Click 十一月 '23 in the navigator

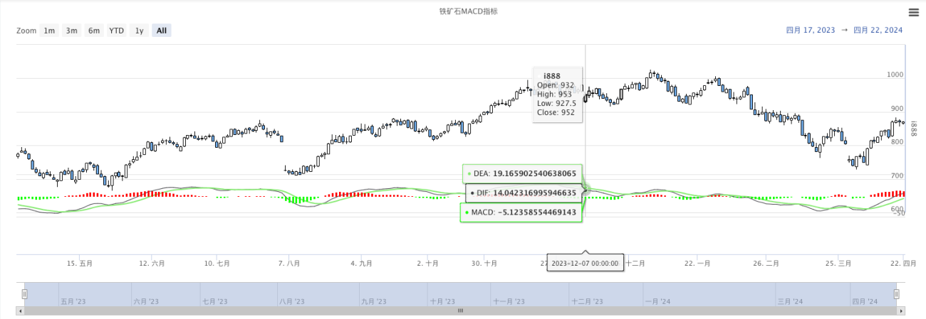pyautogui.click(x=509, y=302)
